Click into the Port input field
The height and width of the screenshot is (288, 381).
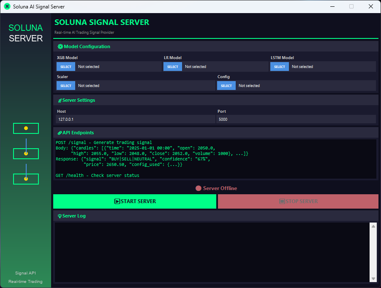pyautogui.click(x=296, y=119)
